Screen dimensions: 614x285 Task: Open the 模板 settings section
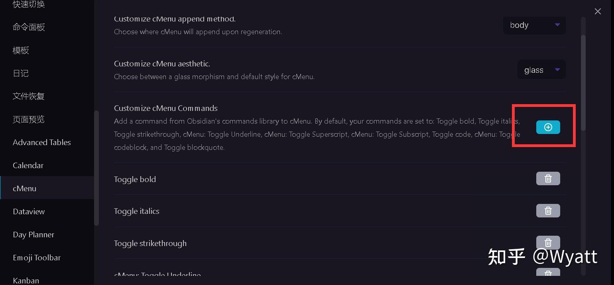pos(21,50)
